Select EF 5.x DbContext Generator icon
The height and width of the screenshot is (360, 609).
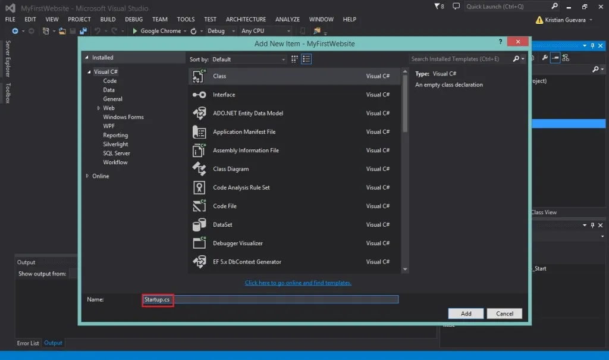point(199,262)
